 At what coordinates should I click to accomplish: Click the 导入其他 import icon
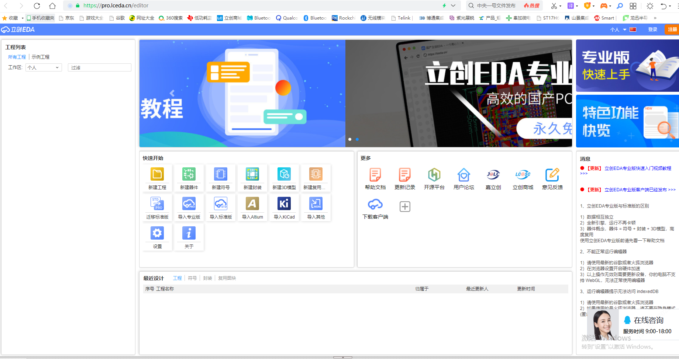(x=316, y=203)
